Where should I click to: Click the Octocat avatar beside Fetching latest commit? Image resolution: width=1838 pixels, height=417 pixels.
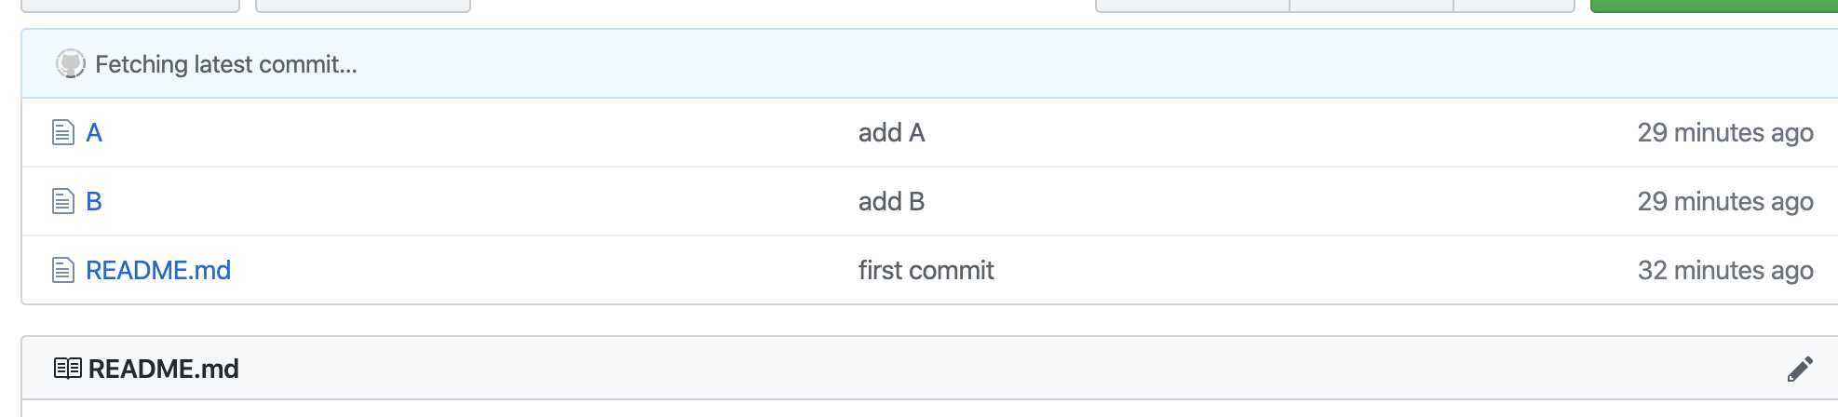71,64
